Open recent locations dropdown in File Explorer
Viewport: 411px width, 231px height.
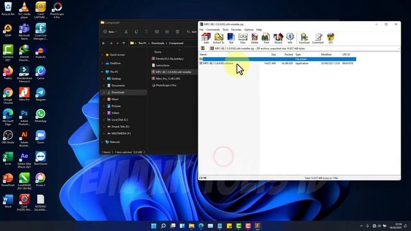tap(118, 43)
